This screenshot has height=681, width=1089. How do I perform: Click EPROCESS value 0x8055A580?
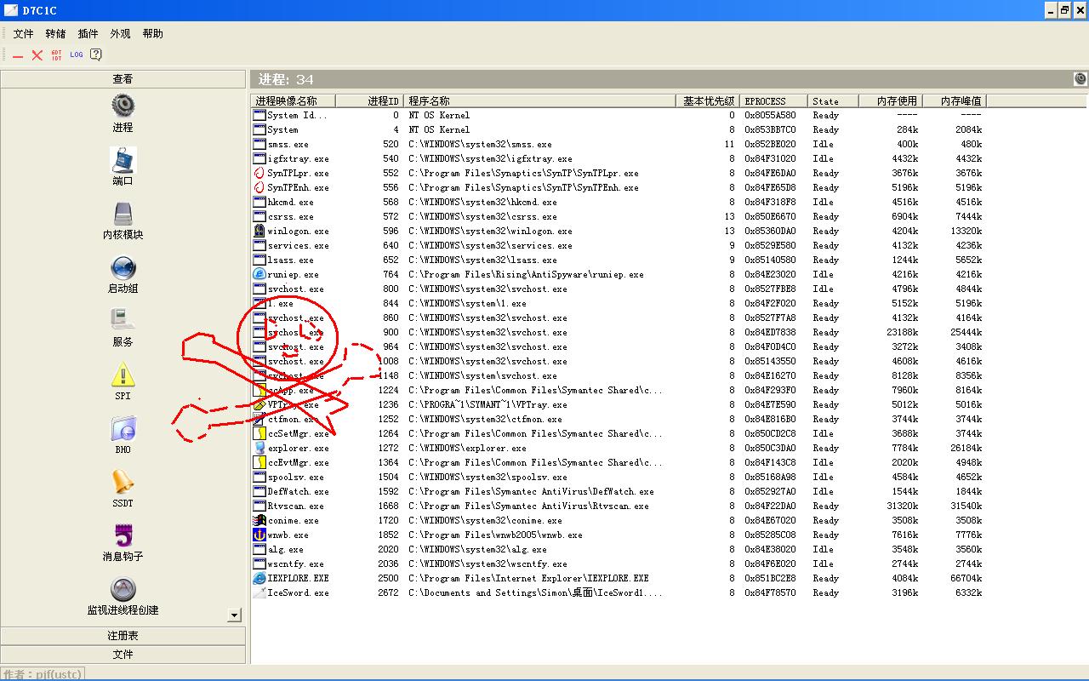pos(770,115)
